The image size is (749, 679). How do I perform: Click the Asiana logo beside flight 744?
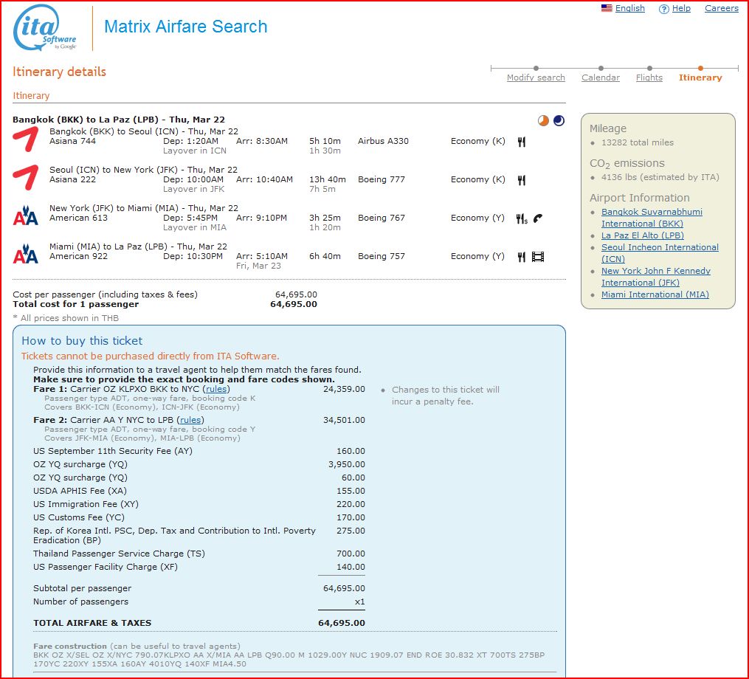pos(25,139)
